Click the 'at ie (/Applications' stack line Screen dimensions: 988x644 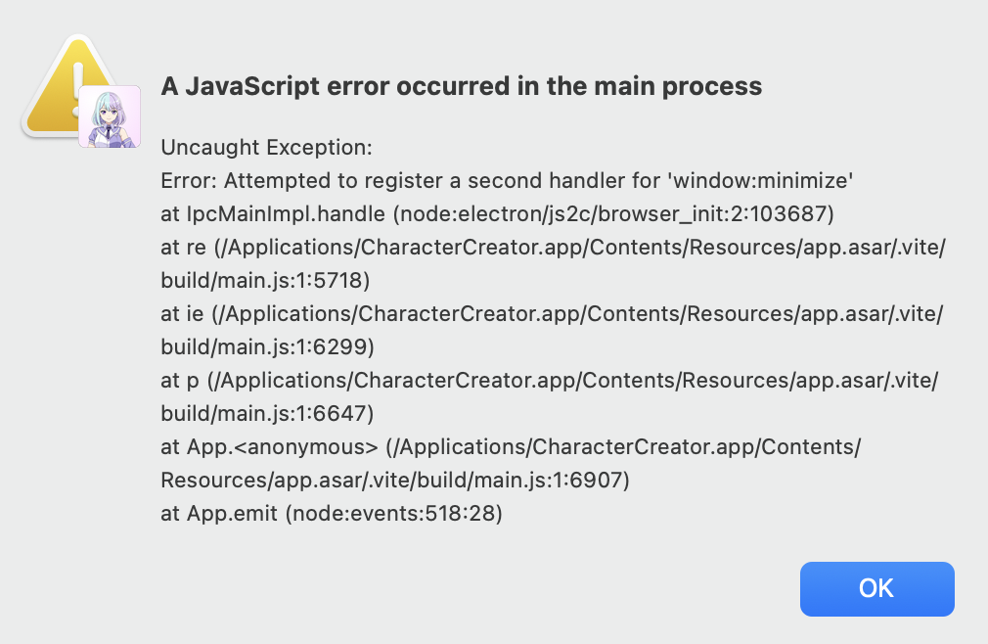pyautogui.click(x=551, y=314)
